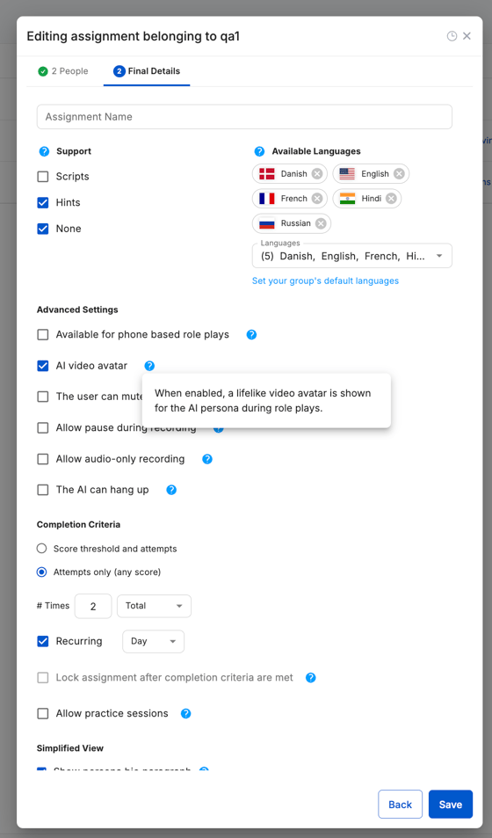Click the Available Languages help icon
The width and height of the screenshot is (492, 838).
[260, 151]
